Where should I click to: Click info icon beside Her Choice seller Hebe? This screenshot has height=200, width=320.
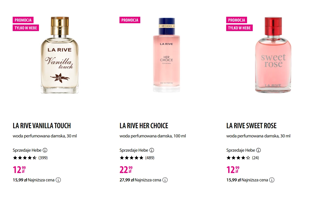point(152,150)
